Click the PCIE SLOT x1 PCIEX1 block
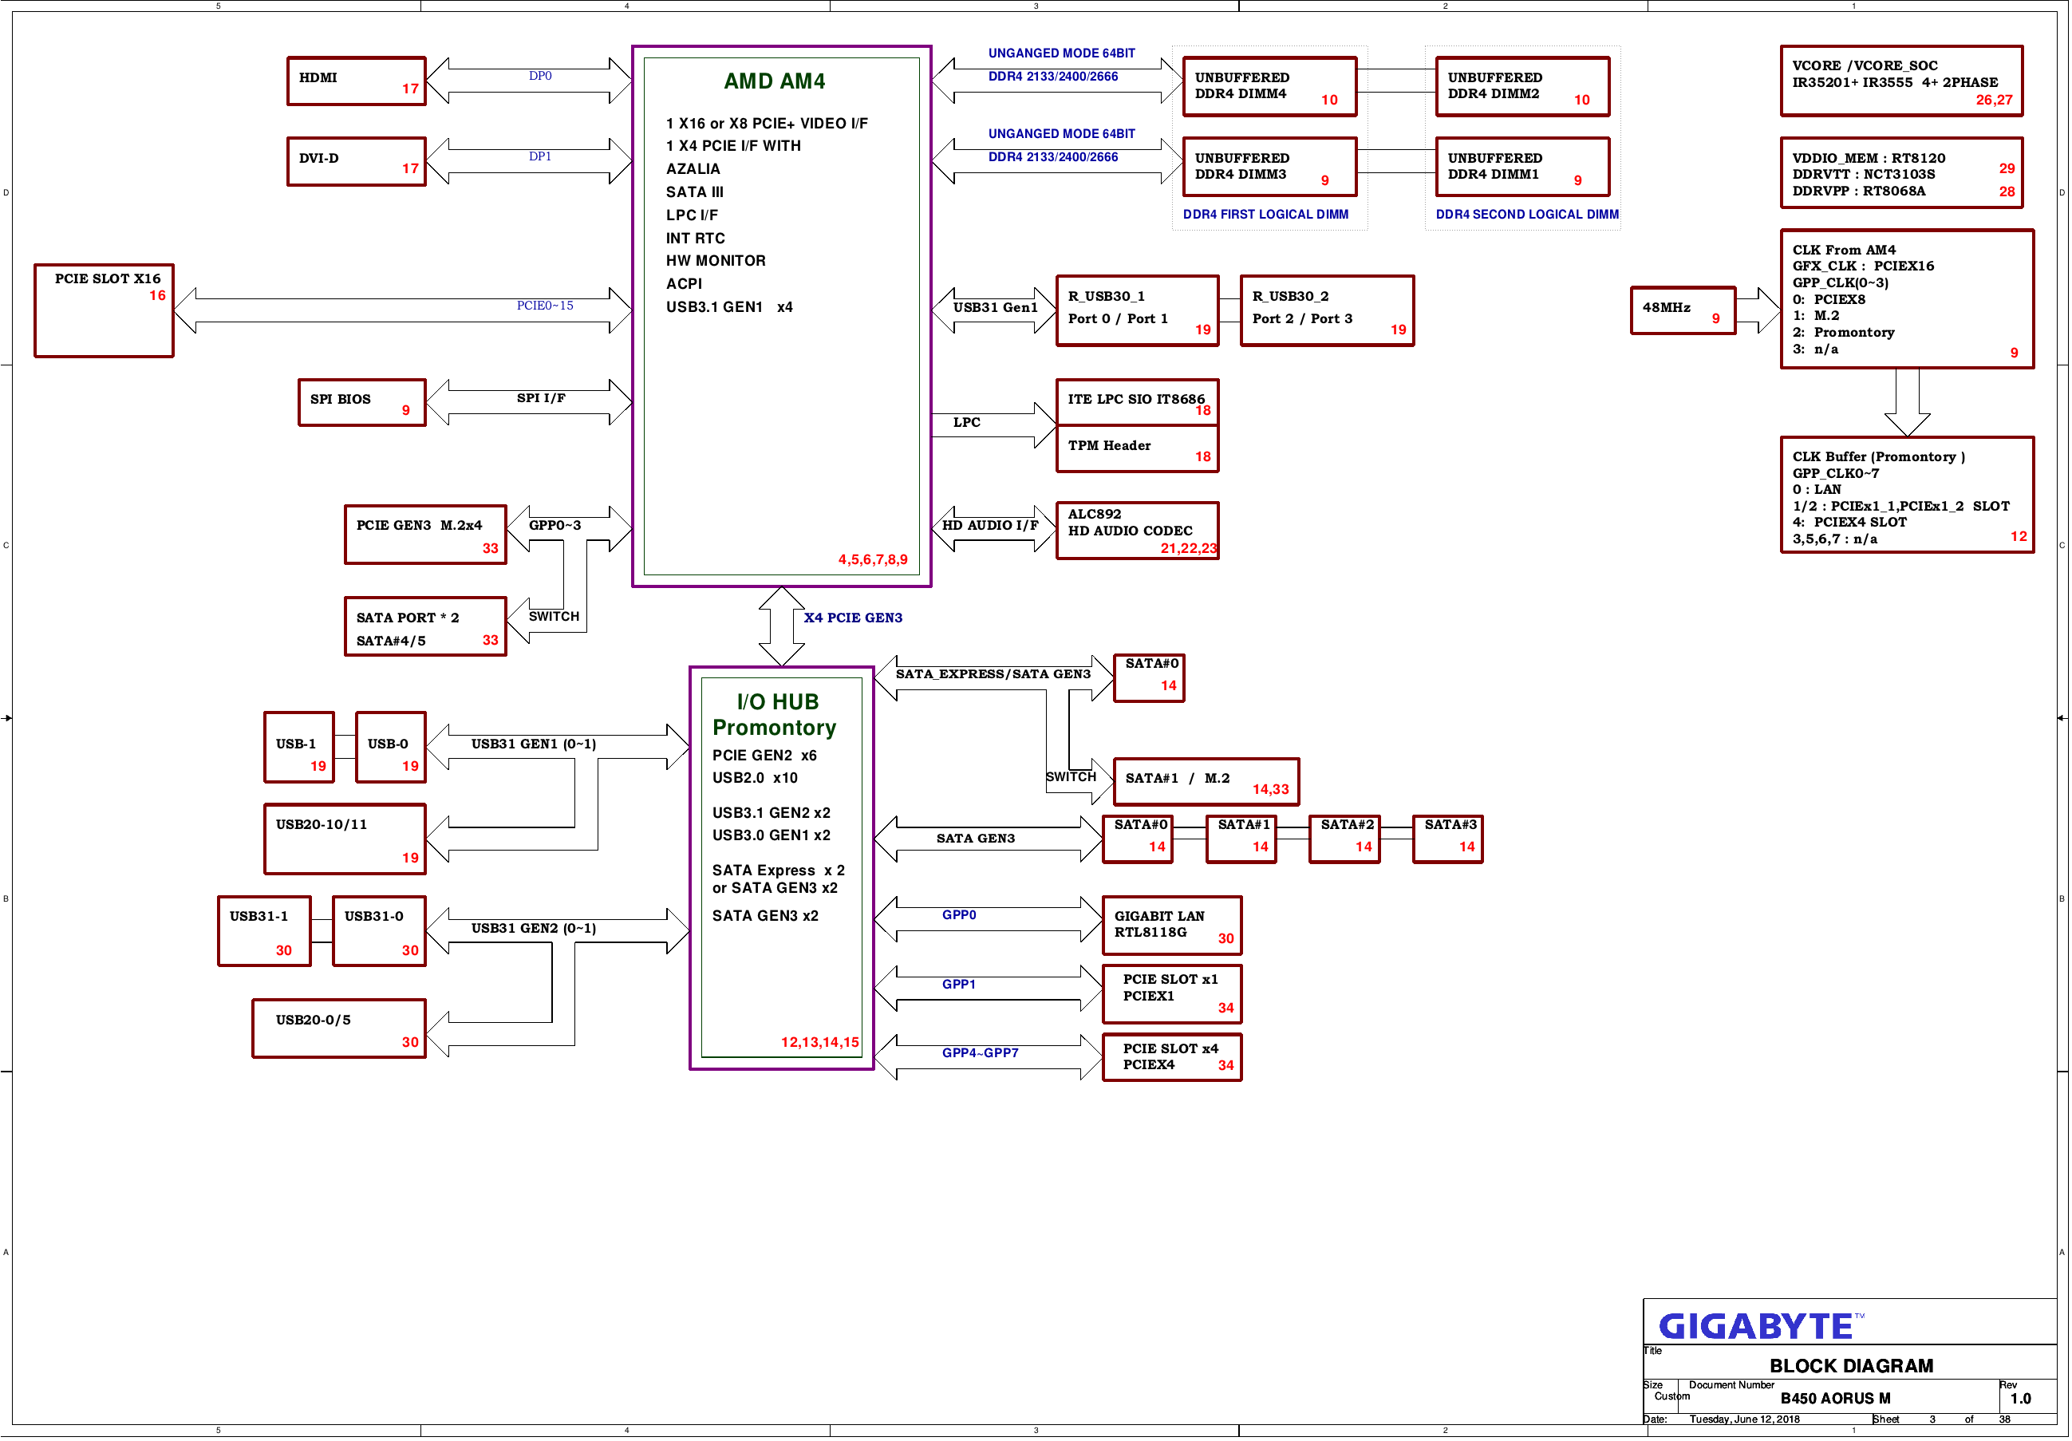Screen dimensions: 2072x1441 pos(1171,993)
